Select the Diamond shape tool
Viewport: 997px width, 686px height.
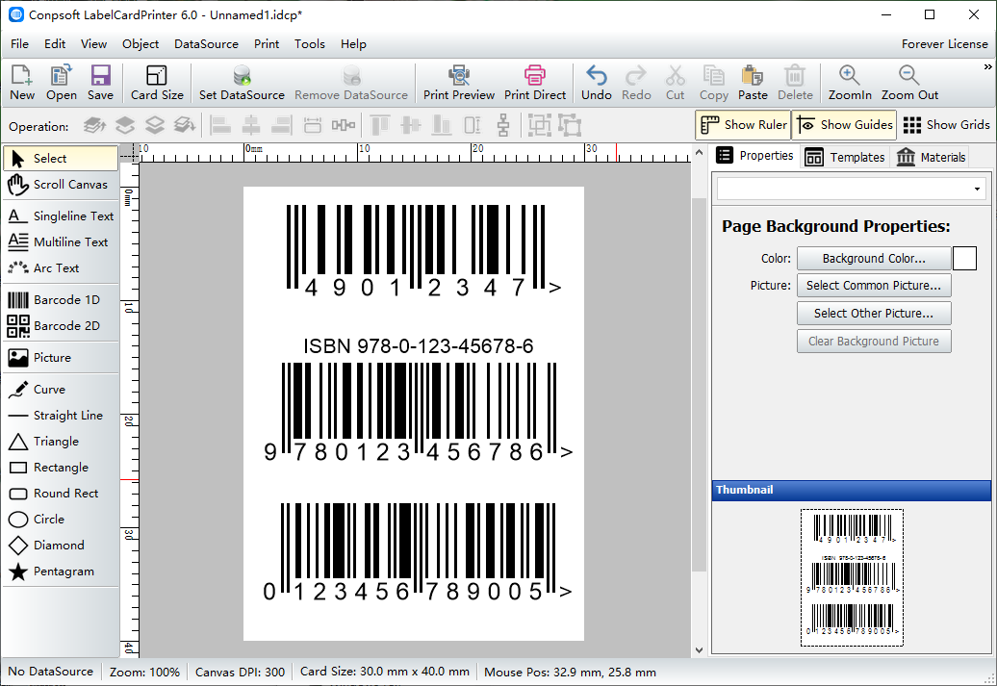61,546
